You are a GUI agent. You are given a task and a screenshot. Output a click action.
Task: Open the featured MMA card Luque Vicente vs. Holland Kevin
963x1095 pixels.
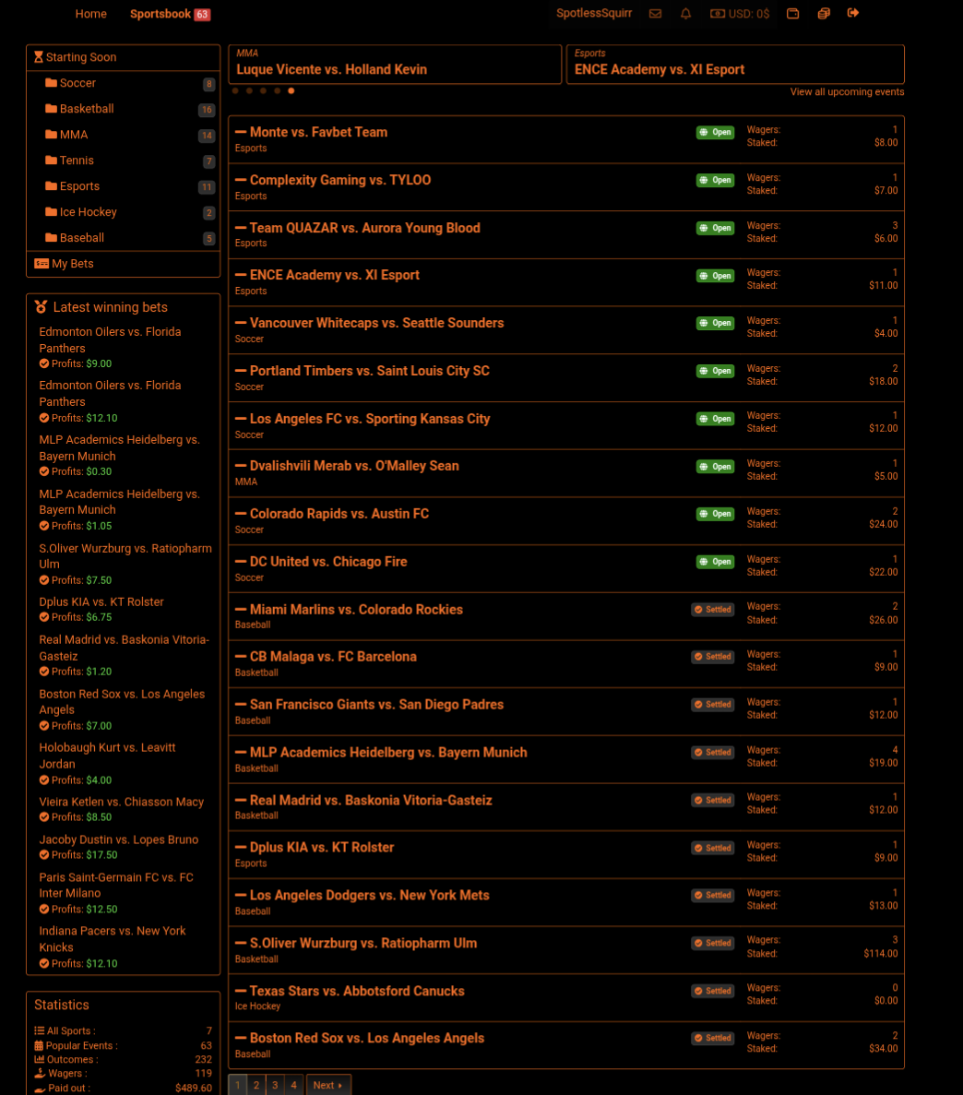tap(396, 65)
